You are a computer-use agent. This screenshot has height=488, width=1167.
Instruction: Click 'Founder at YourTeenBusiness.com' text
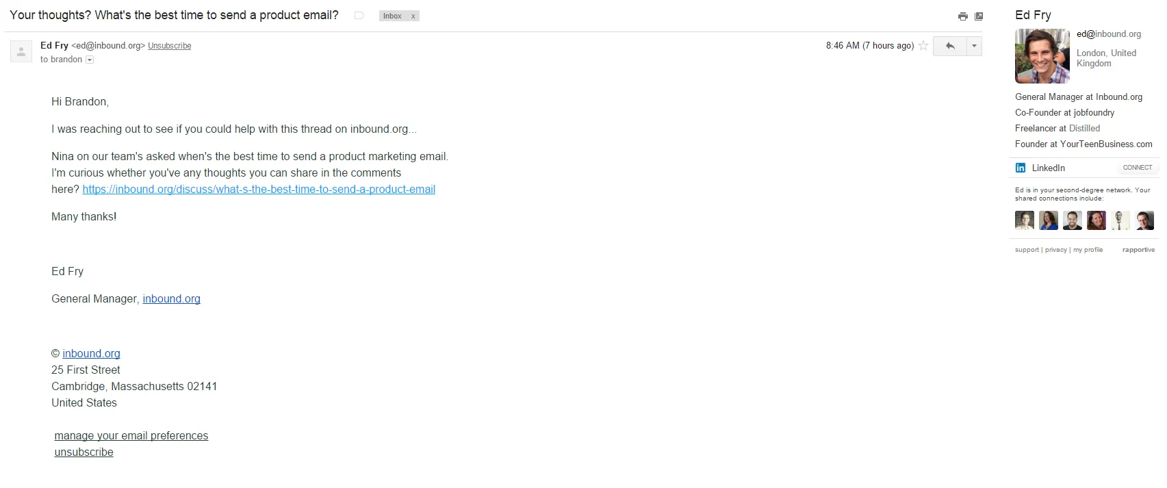(1083, 144)
